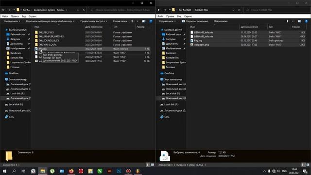Open Photoshop from the taskbar
The width and height of the screenshot is (311, 175).
pyautogui.click(x=119, y=171)
